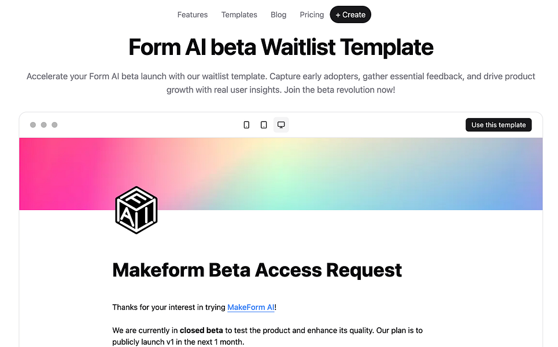Click the Use this template button
558x347 pixels.
pos(498,124)
